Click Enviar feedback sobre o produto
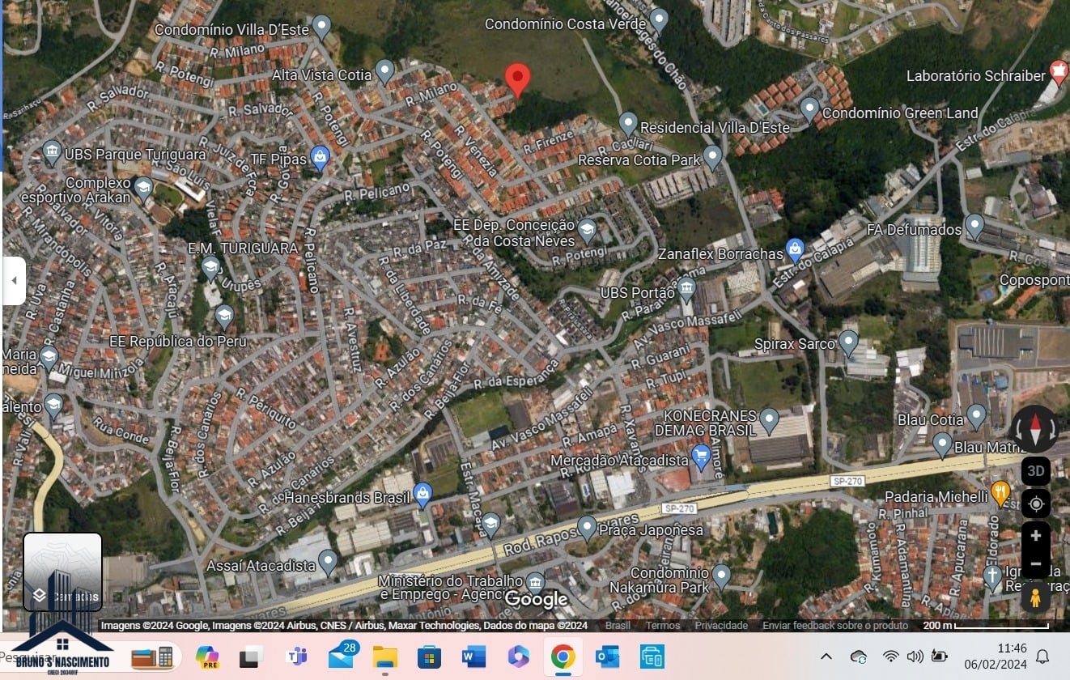 pyautogui.click(x=835, y=626)
